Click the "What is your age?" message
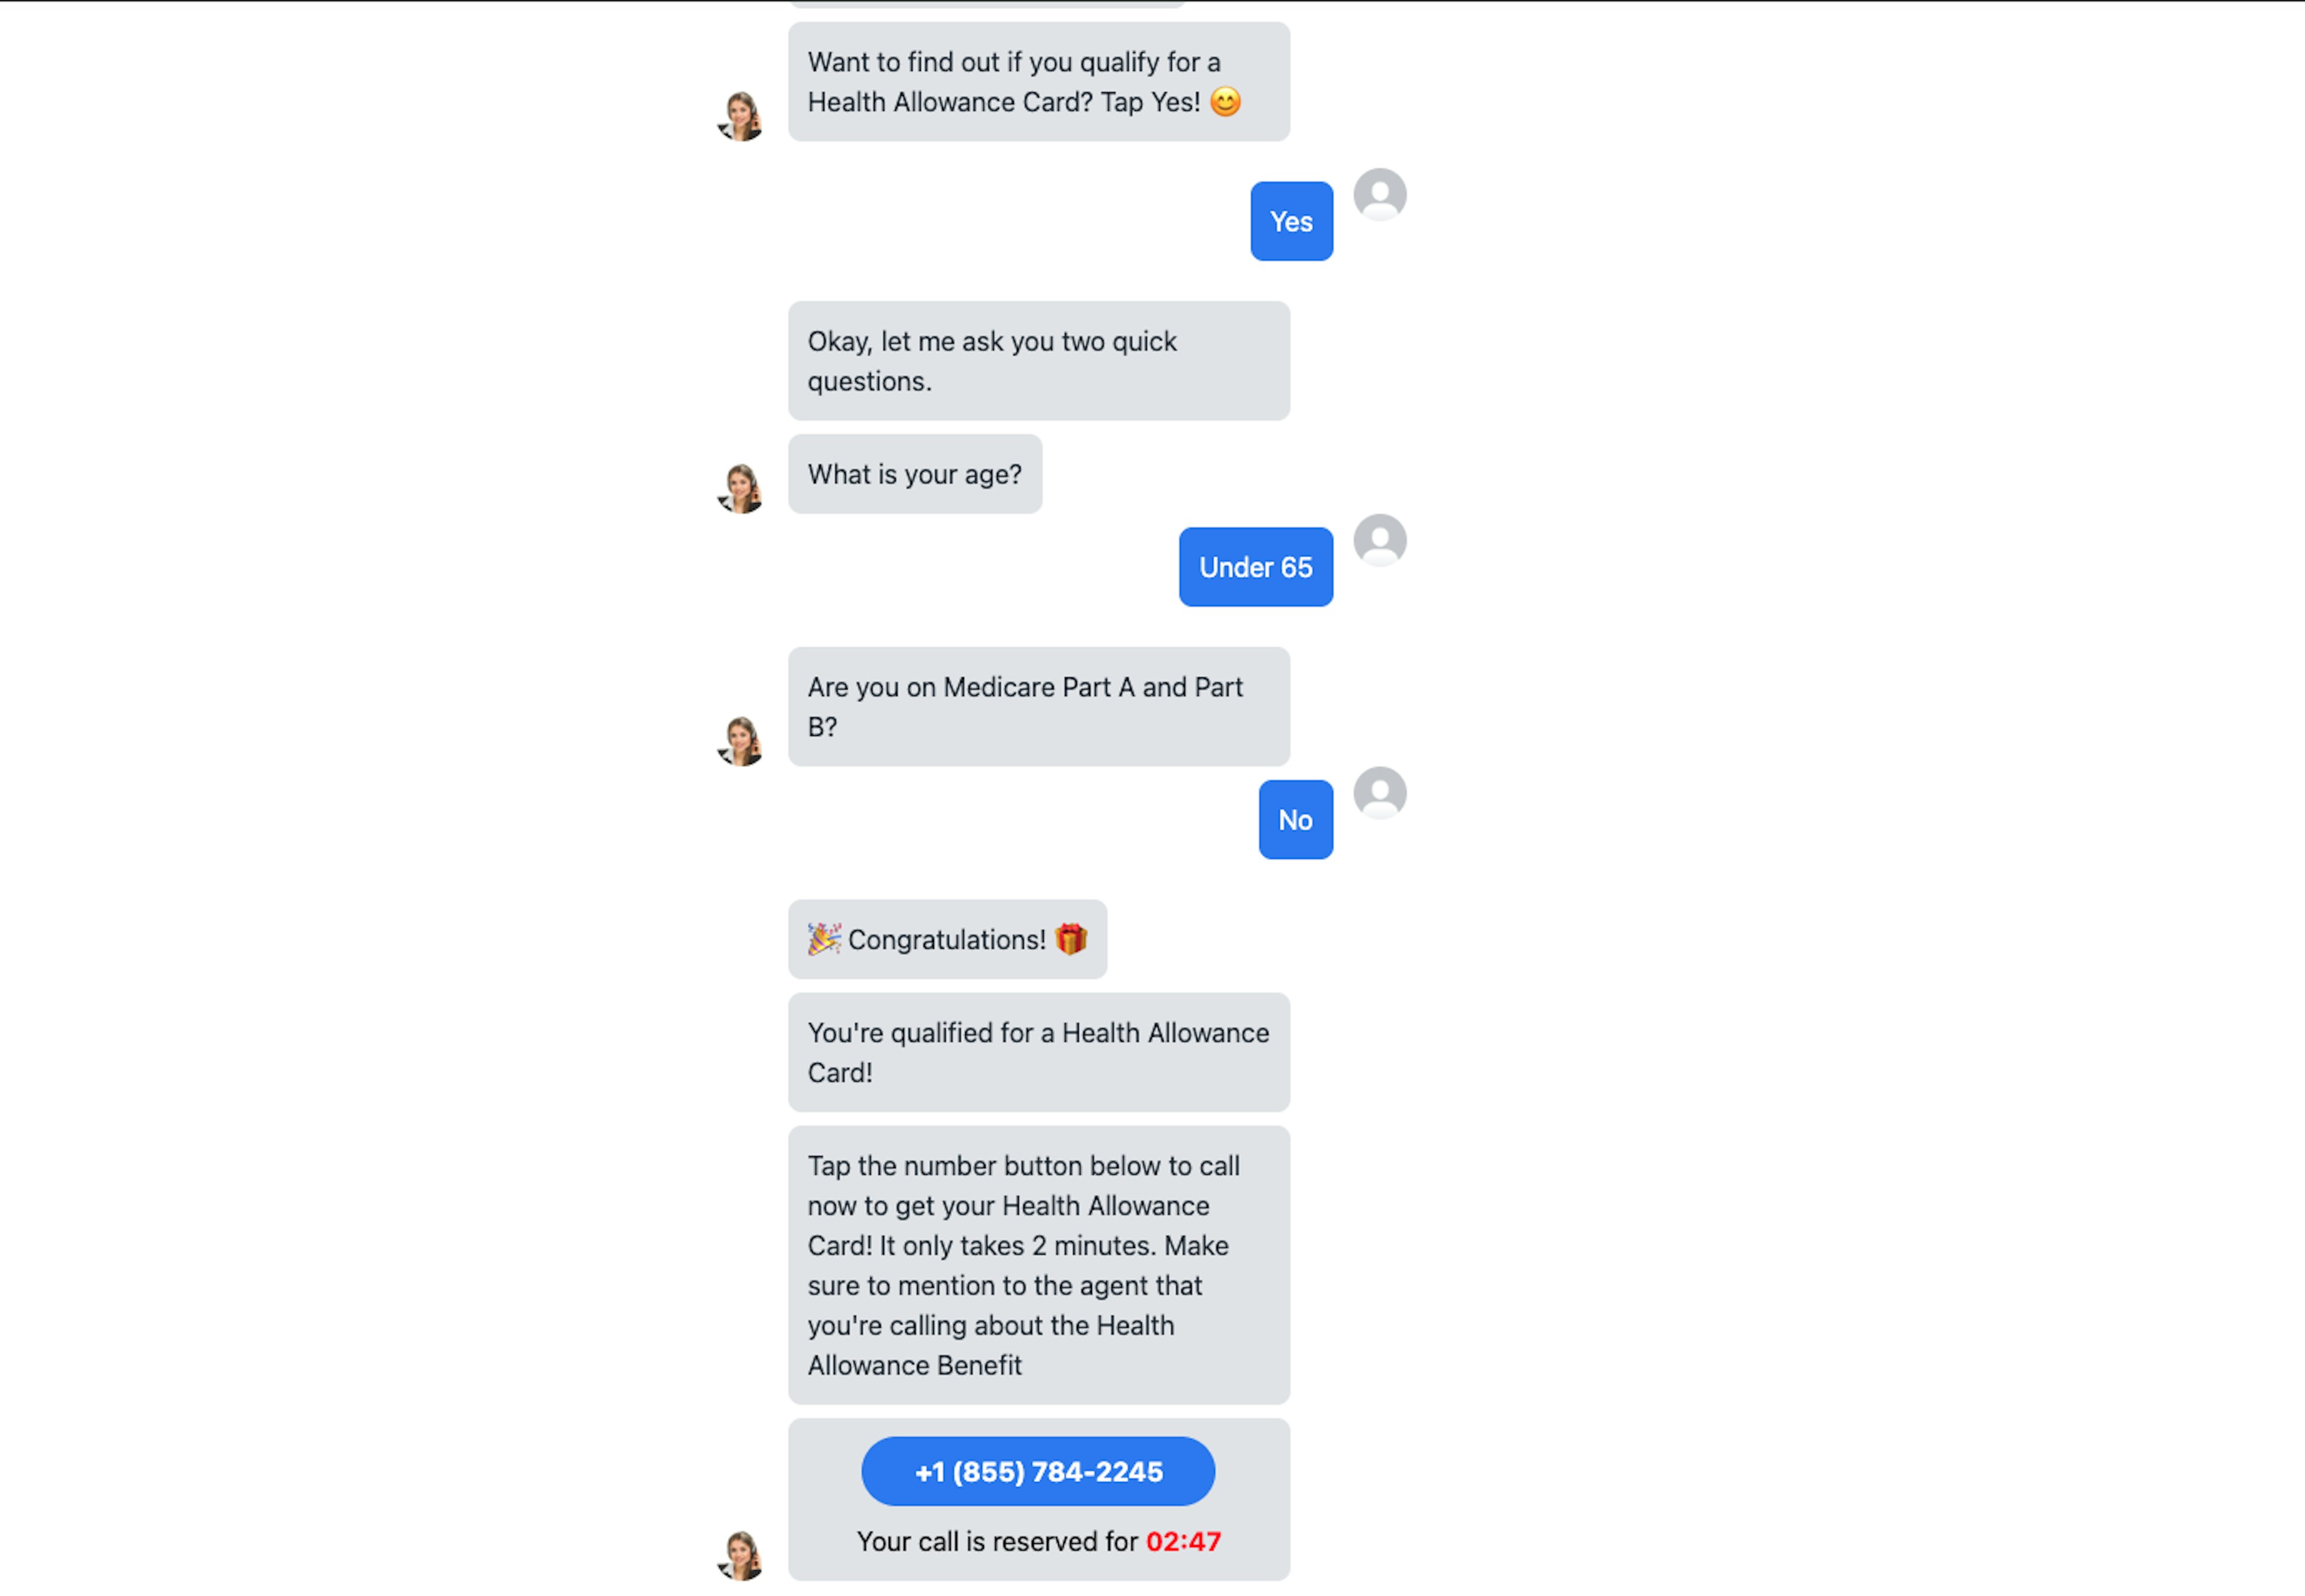The image size is (2305, 1596). tap(914, 474)
